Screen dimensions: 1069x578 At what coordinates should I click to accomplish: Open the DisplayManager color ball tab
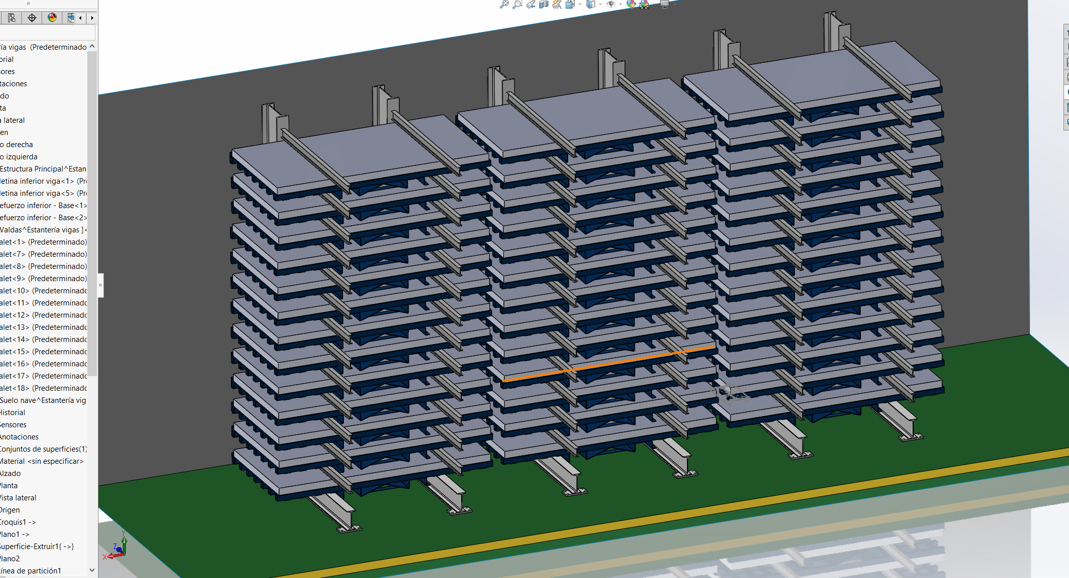pyautogui.click(x=52, y=18)
